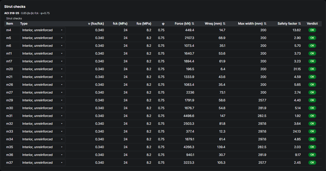The height and width of the screenshot is (171, 326).
Task: Open Type dropdown for strut m33
Action: pyautogui.click(x=43, y=132)
